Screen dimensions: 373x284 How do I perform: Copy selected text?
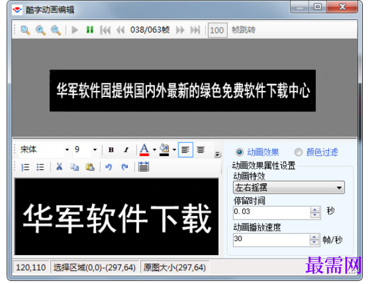pyautogui.click(x=75, y=167)
